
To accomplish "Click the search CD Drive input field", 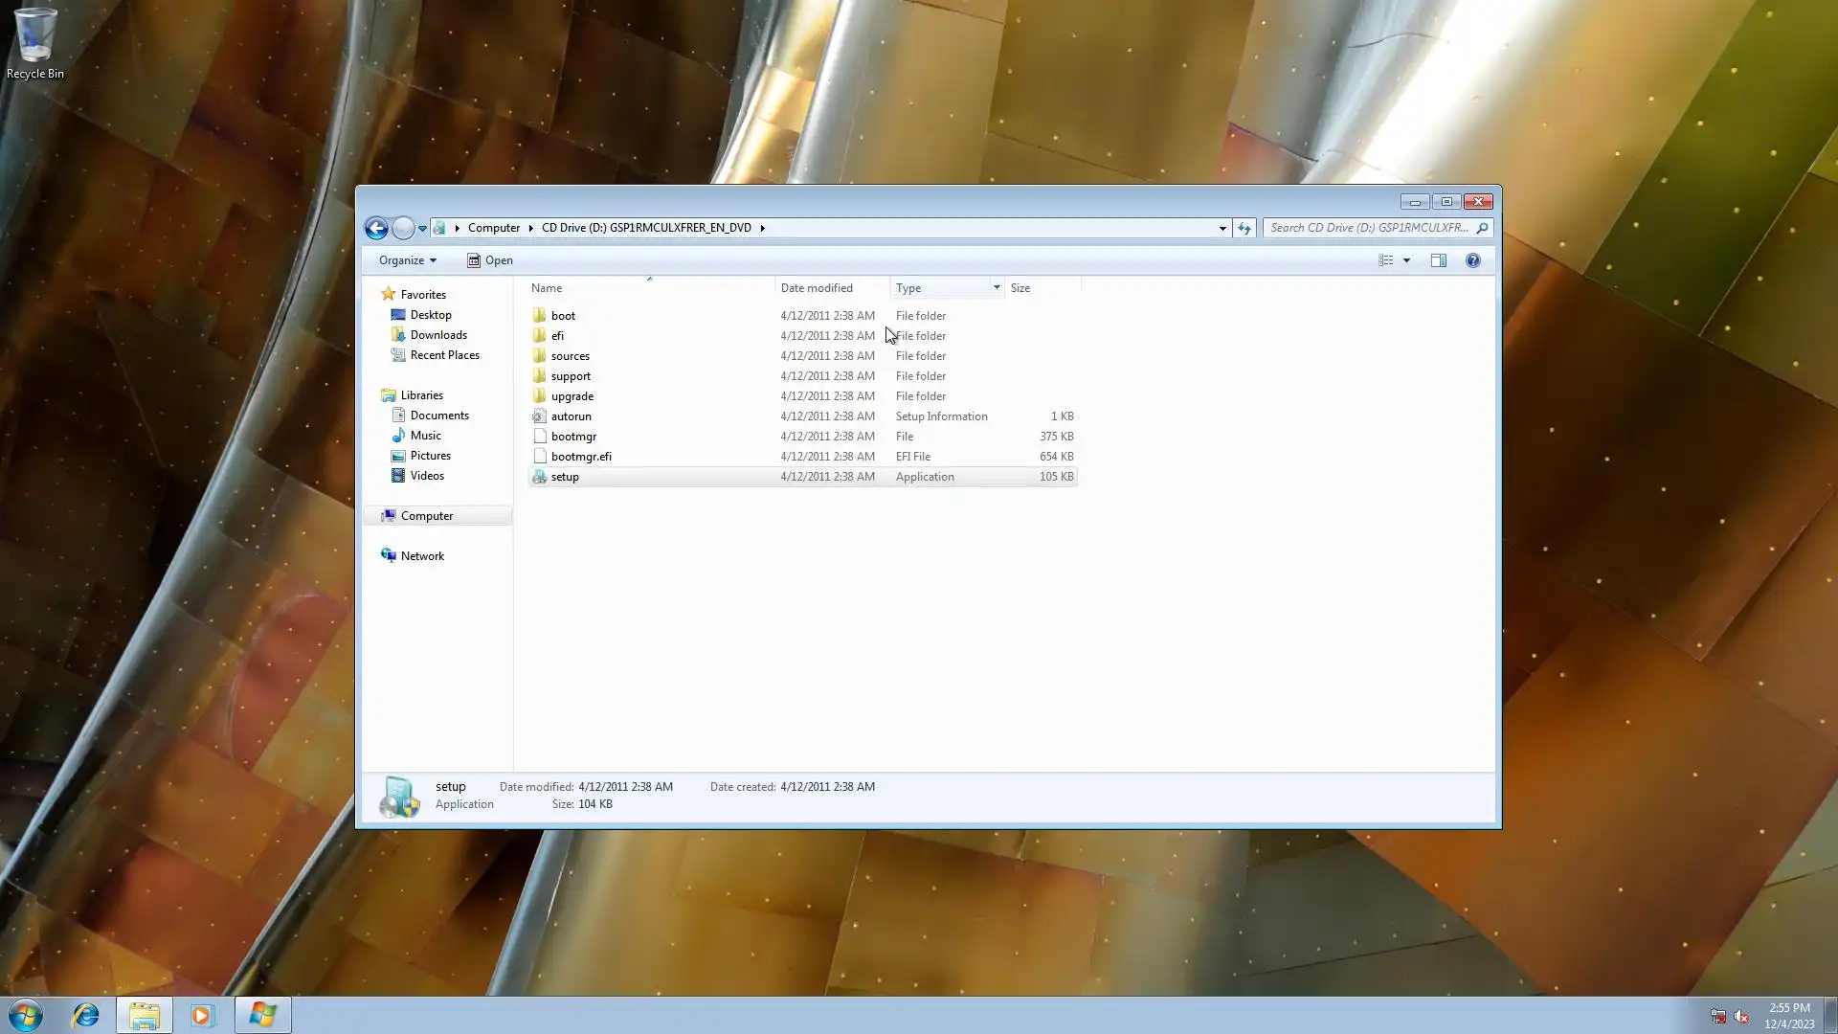I will point(1369,228).
